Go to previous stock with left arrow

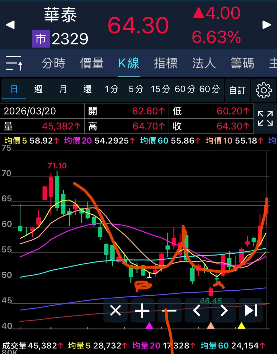click(x=10, y=25)
